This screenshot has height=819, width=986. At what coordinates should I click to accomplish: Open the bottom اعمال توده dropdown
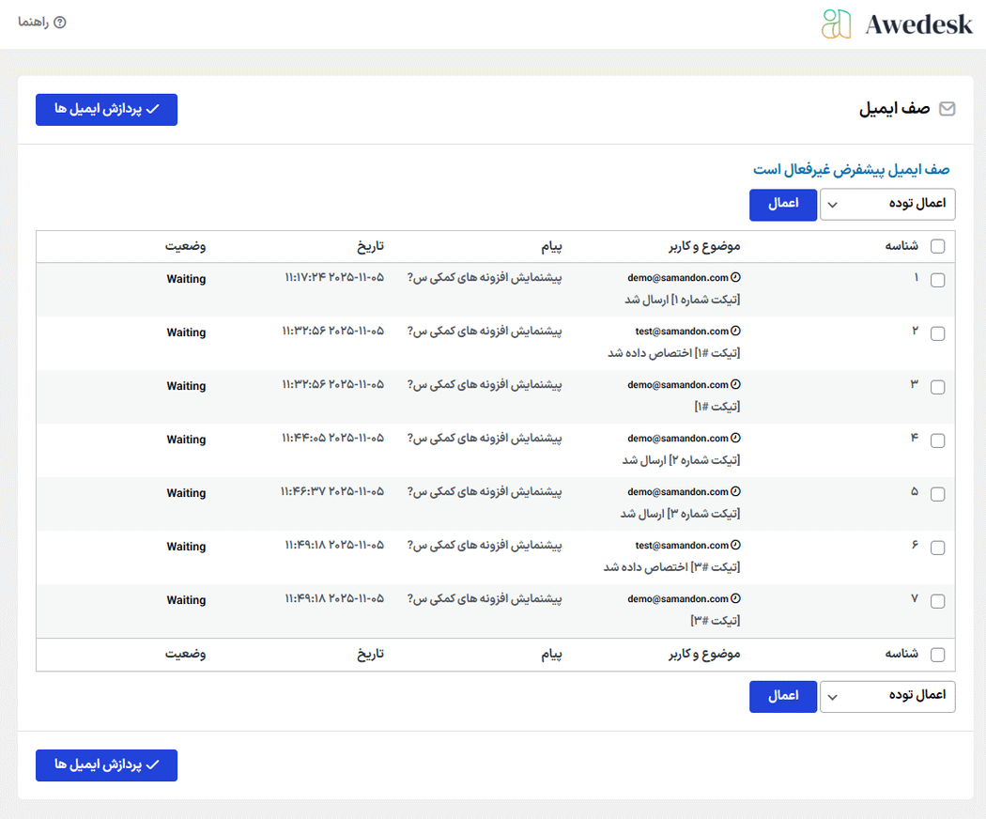886,697
